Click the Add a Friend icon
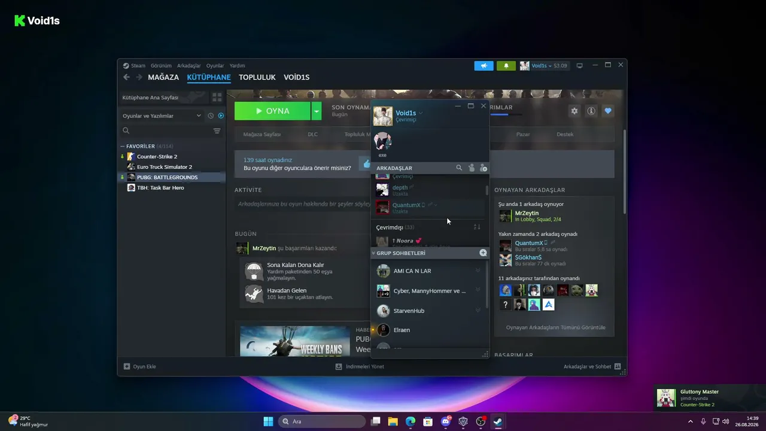 pyautogui.click(x=484, y=168)
